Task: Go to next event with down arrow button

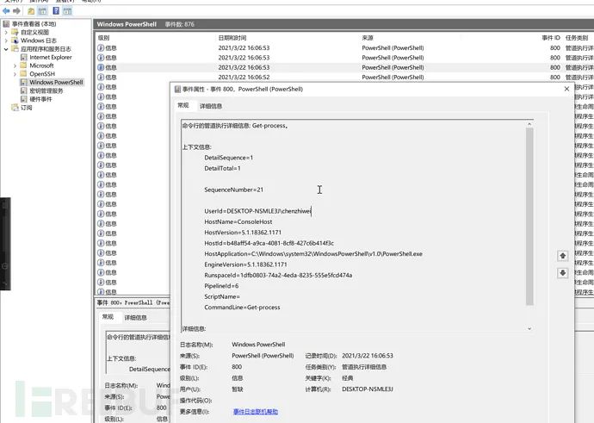Action: point(562,273)
